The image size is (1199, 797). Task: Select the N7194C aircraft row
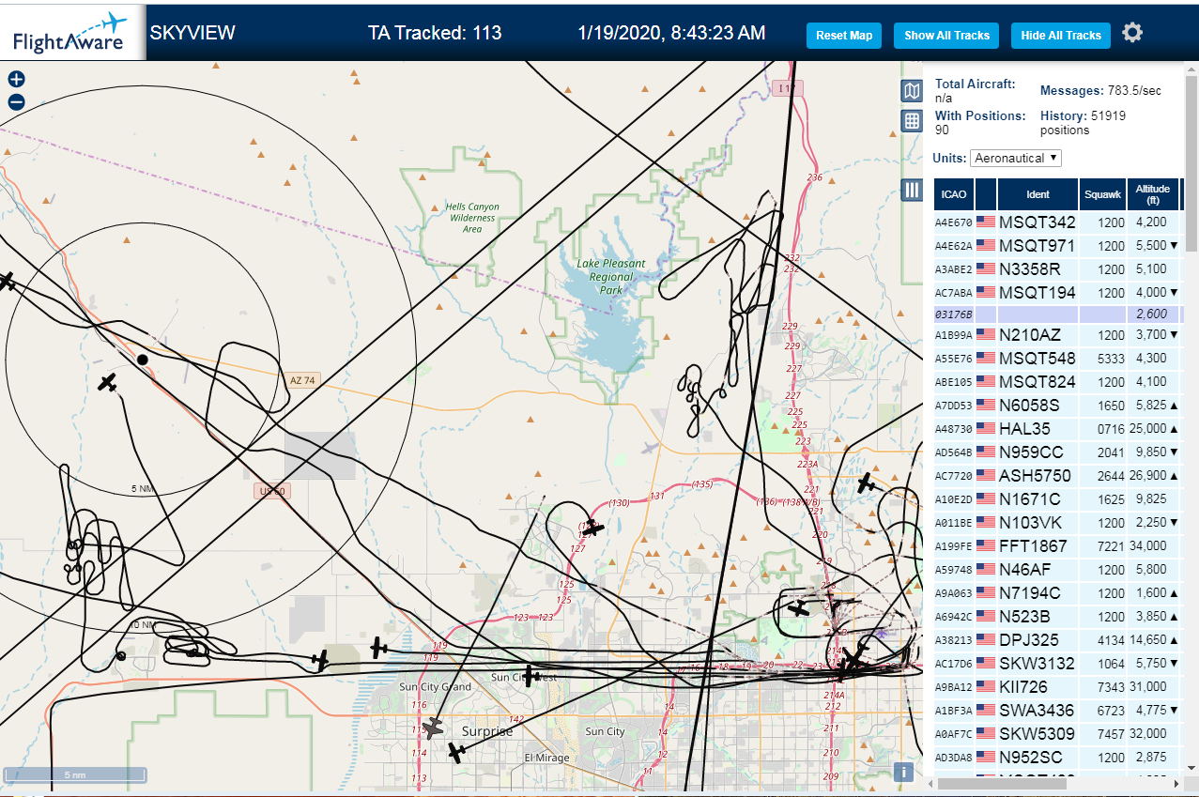(1059, 593)
